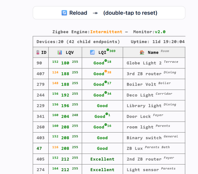Viewport: 198px width, 174px height.
Task: Click LQV value 196 in row 229
Action: [x=65, y=106]
